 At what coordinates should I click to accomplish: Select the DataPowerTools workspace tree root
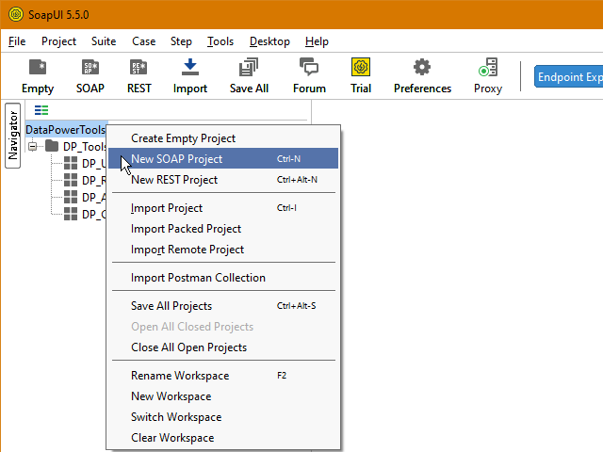(x=66, y=129)
